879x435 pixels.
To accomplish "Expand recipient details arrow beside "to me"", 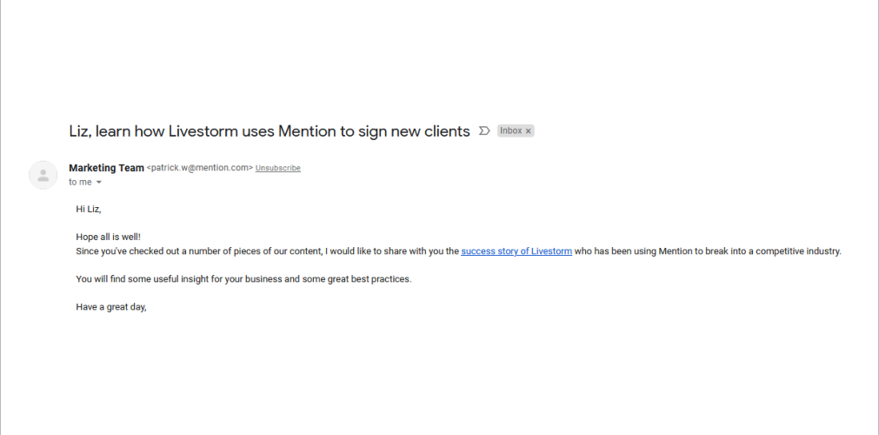I will coord(98,183).
